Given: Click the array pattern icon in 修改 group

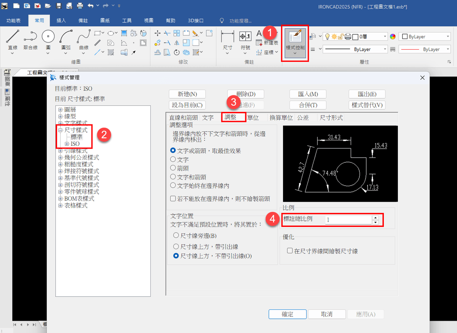Looking at the screenshot, I should (x=177, y=33).
